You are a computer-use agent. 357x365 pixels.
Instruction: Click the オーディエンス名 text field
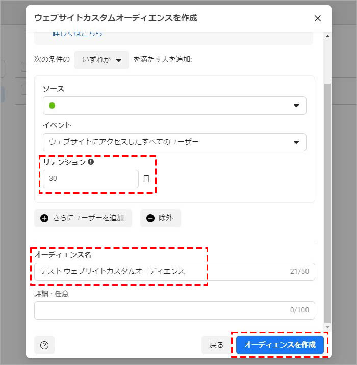click(x=158, y=272)
